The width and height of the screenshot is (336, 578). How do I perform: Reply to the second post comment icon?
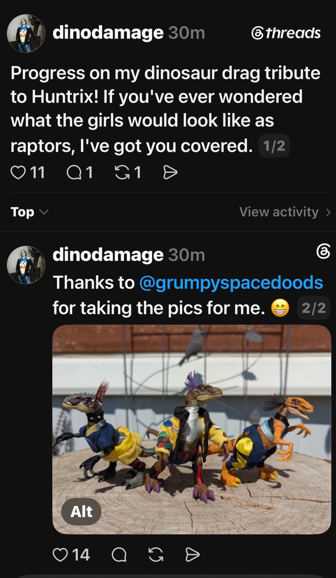click(119, 555)
